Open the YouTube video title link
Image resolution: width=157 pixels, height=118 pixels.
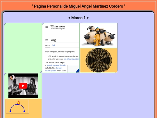[23, 78]
